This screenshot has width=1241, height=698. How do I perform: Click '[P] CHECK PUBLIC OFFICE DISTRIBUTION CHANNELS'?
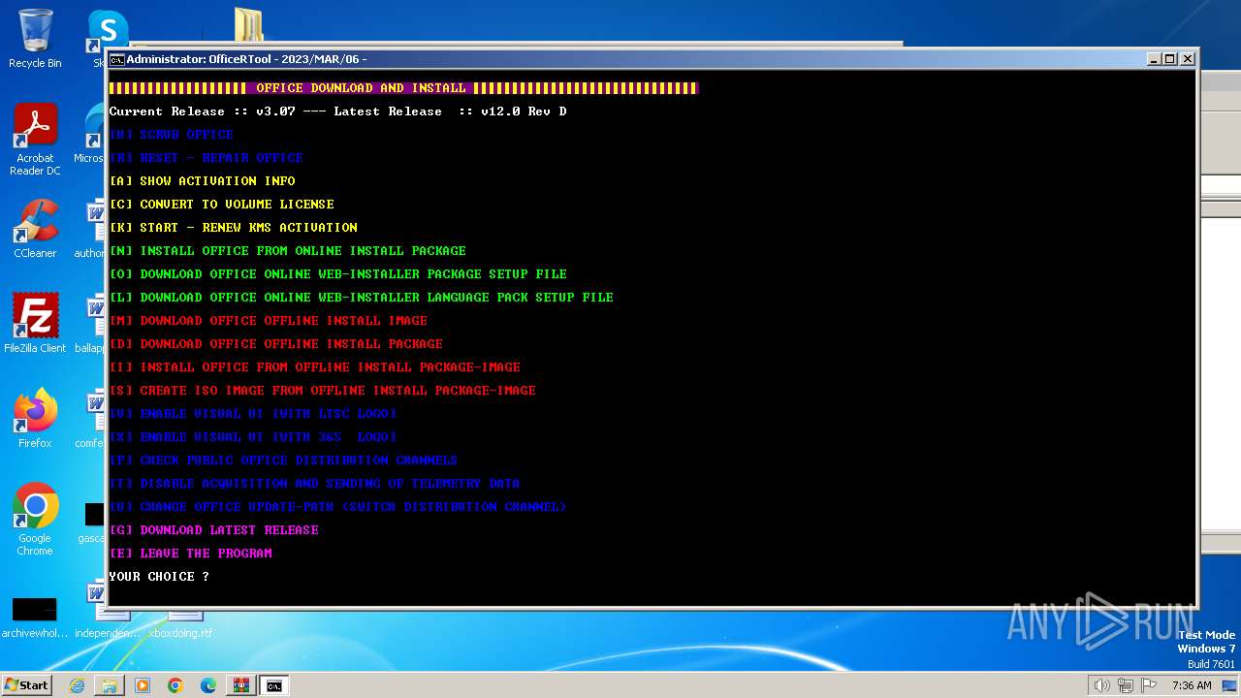pyautogui.click(x=283, y=460)
